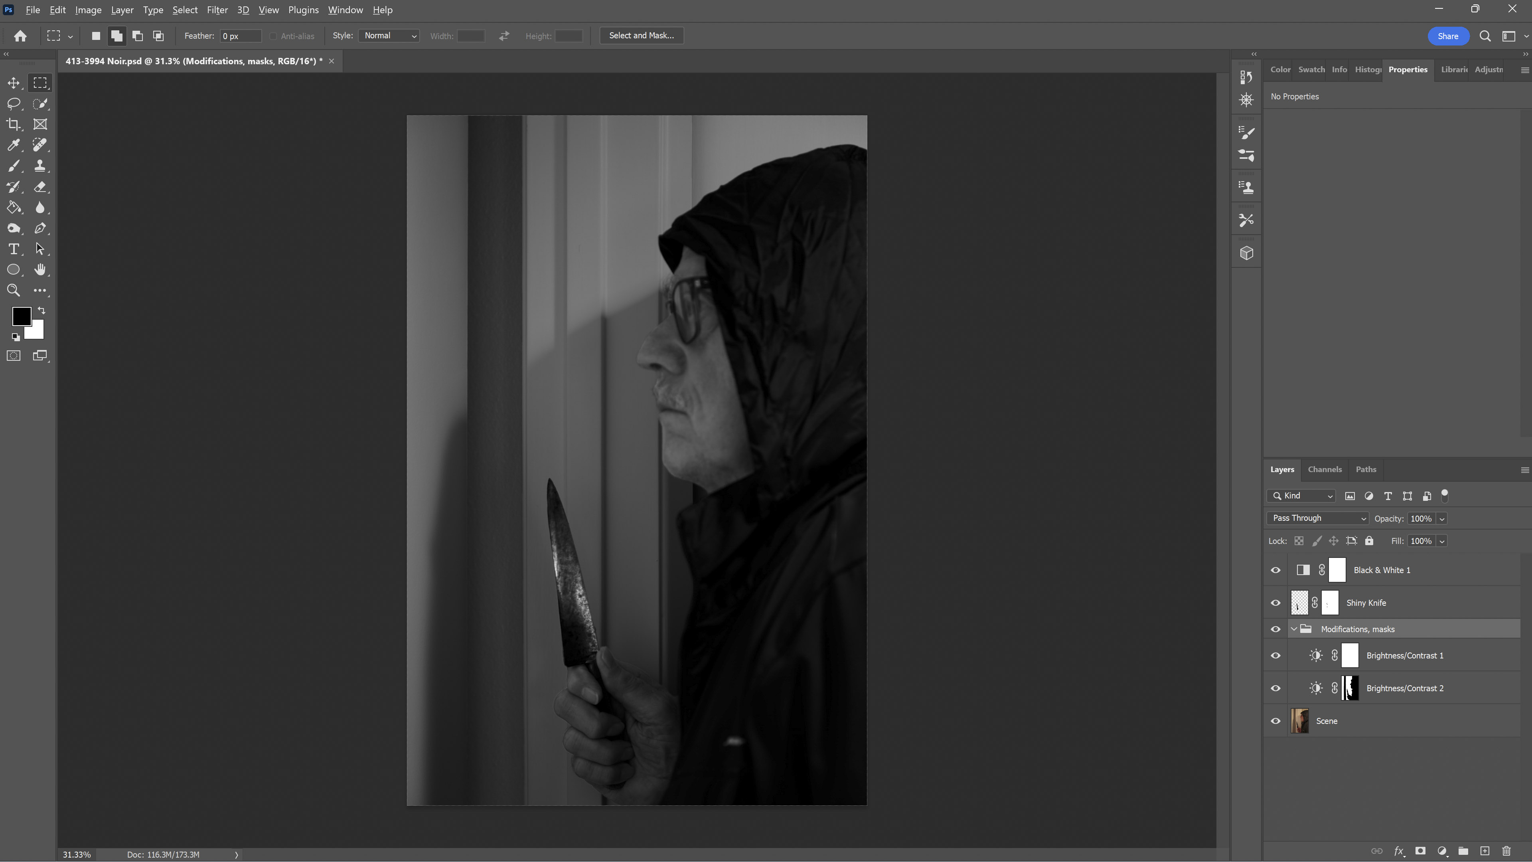
Task: Select the Crop tool
Action: [13, 125]
